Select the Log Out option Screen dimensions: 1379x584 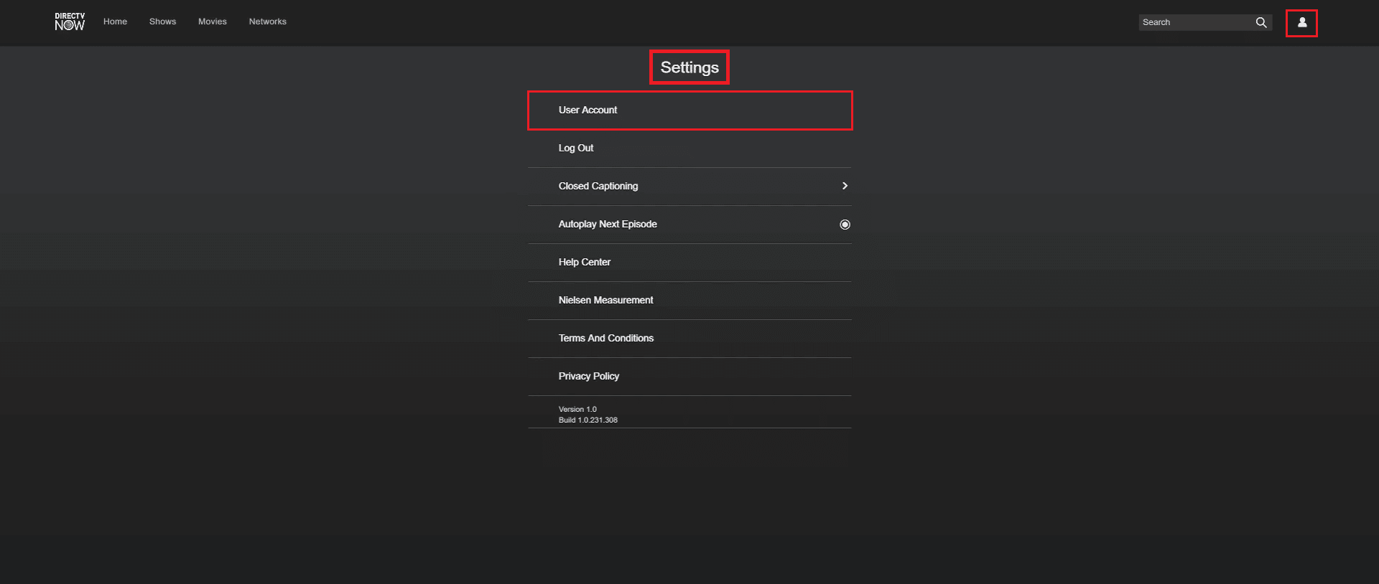coord(689,149)
